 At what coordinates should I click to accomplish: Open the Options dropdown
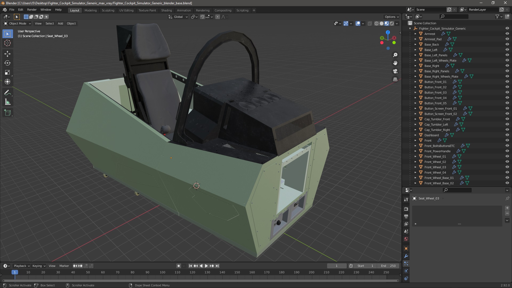[392, 17]
